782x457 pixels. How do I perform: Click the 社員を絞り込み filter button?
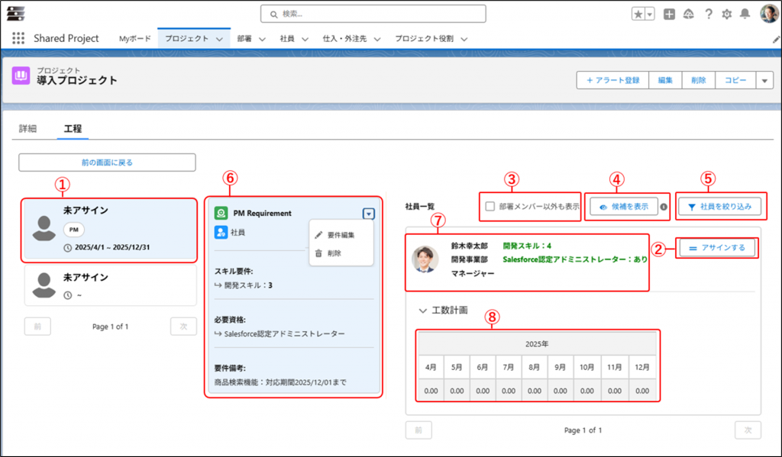pyautogui.click(x=719, y=206)
